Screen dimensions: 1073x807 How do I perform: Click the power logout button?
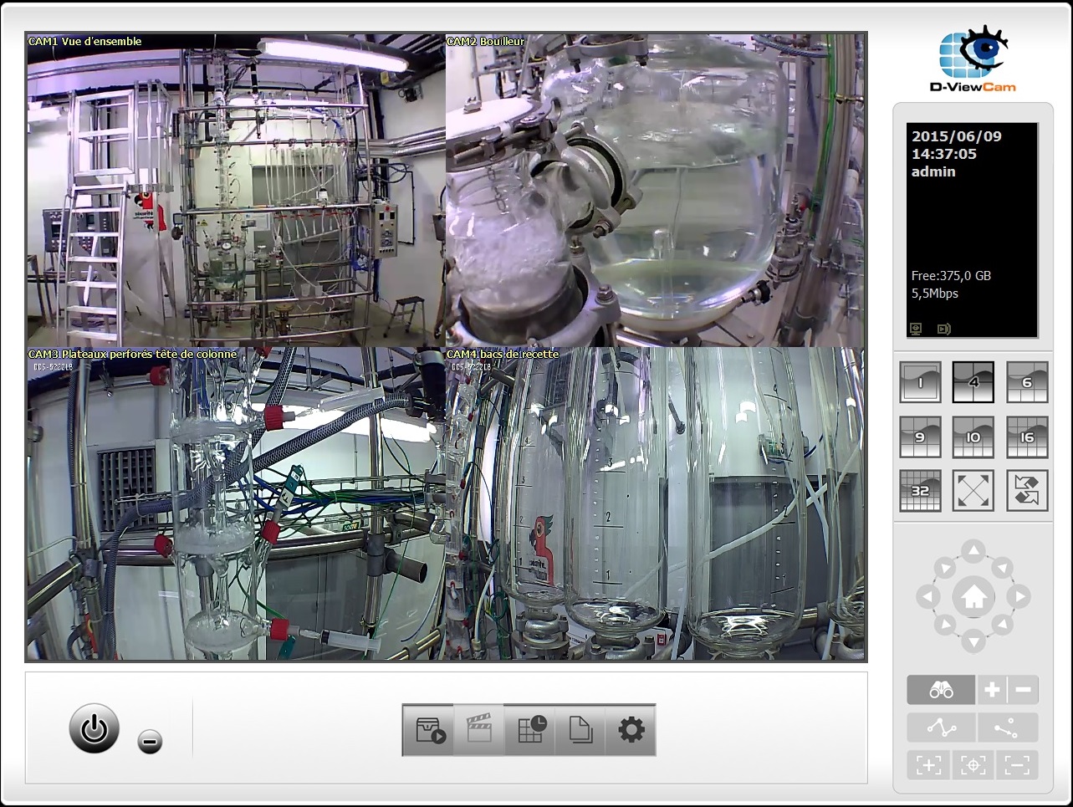point(94,728)
